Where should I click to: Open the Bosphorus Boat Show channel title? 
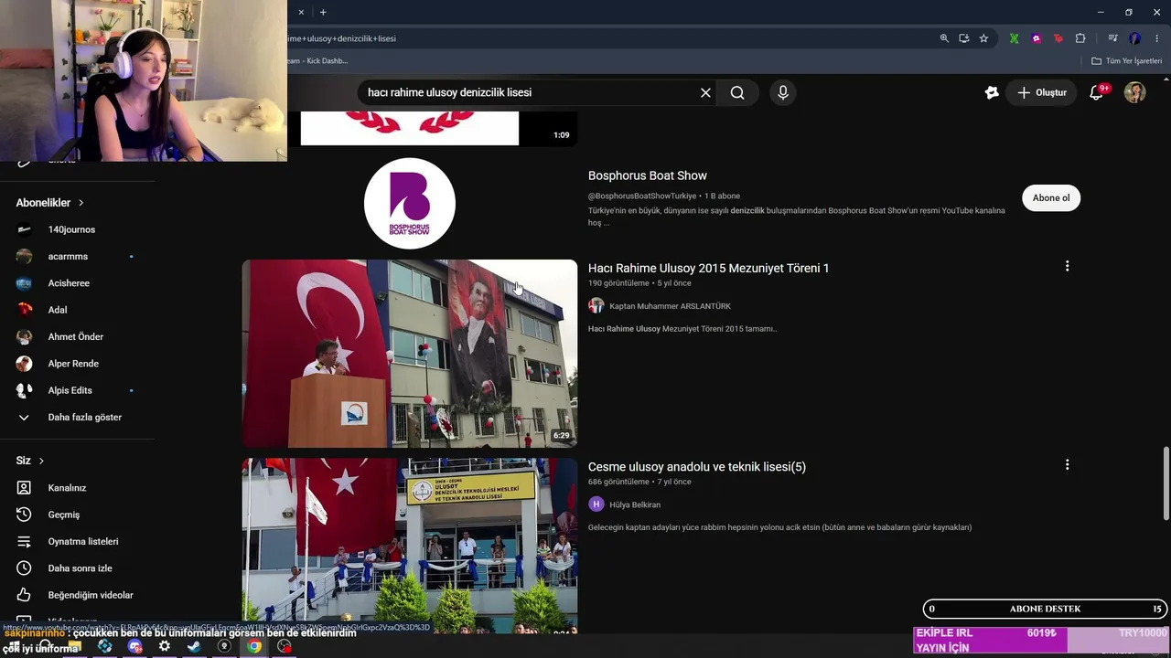pyautogui.click(x=648, y=175)
